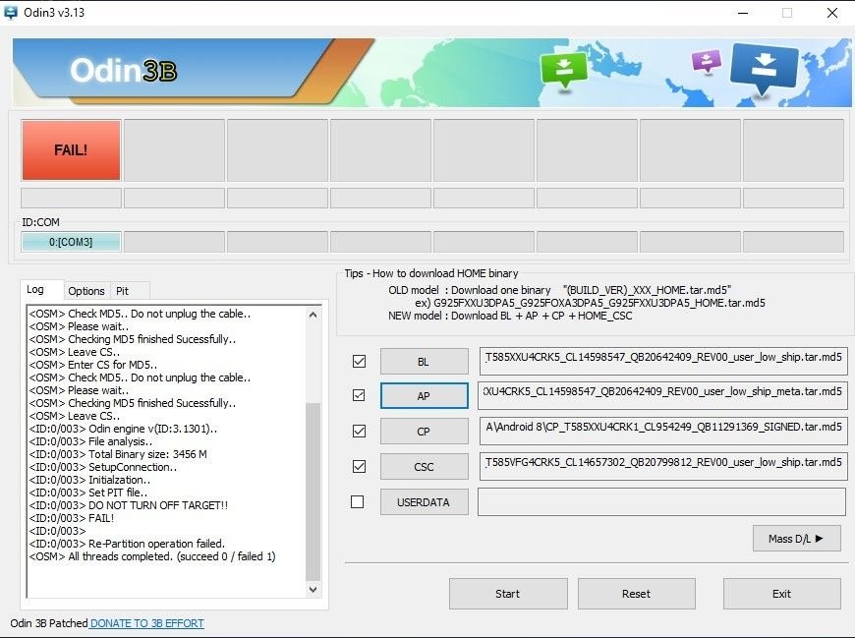Click the empty USERDATA path field
Viewport: 855px width, 638px height.
[x=662, y=501]
